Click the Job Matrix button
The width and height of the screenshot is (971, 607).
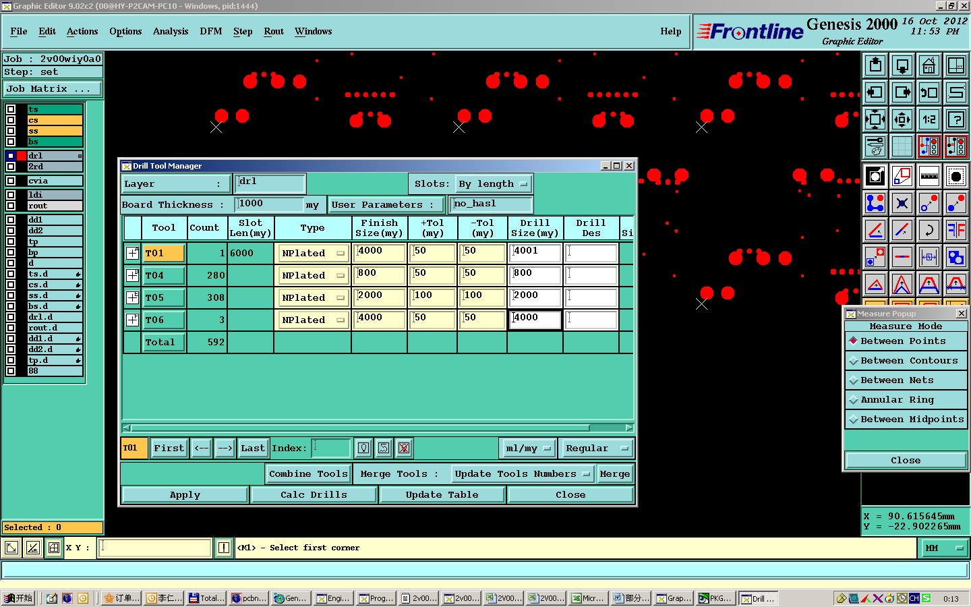(53, 89)
